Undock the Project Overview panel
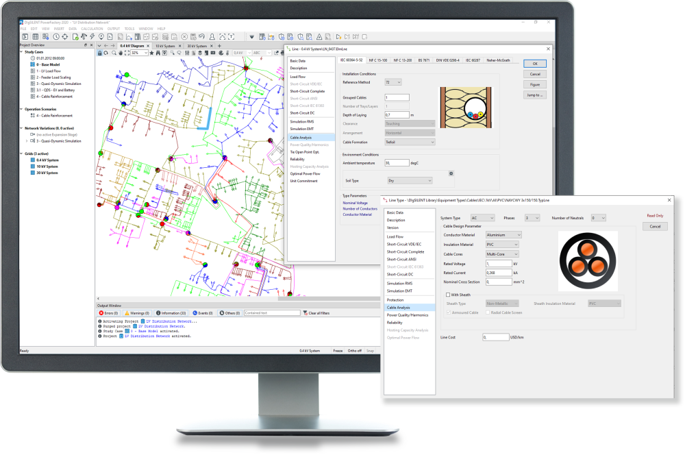 [x=86, y=45]
